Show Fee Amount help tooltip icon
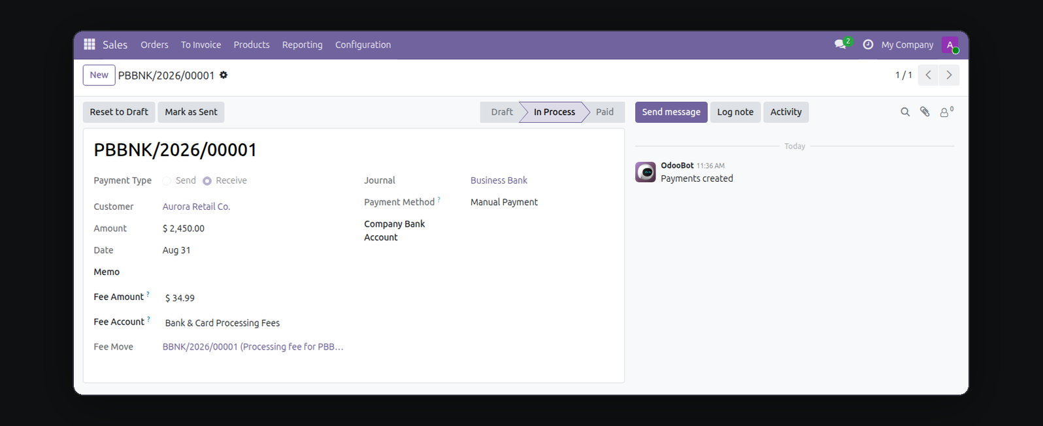This screenshot has width=1043, height=426. click(x=148, y=294)
